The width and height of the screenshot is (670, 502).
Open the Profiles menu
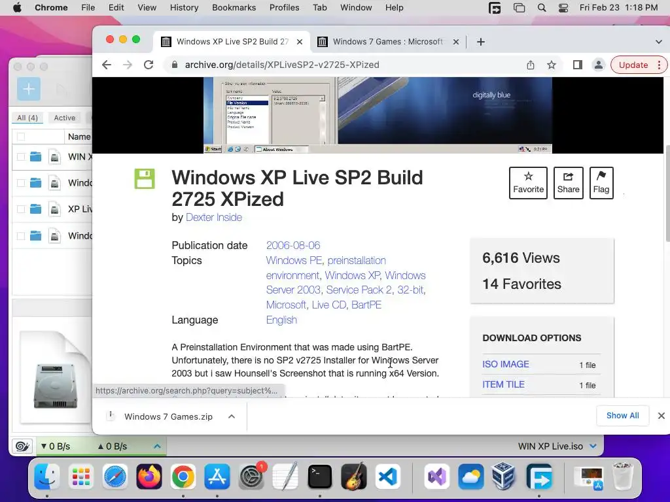pyautogui.click(x=284, y=8)
